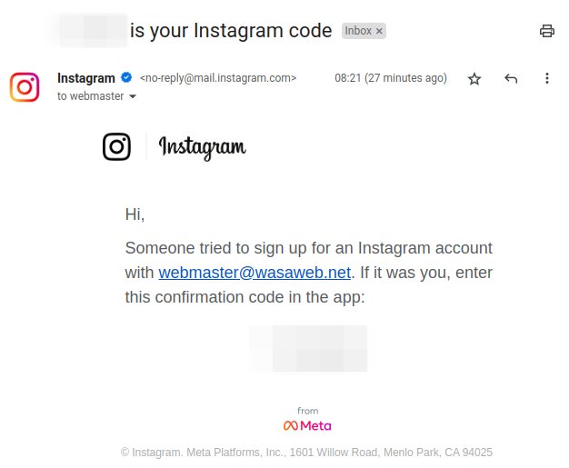Star this Instagram email
The height and width of the screenshot is (468, 569).
point(474,79)
